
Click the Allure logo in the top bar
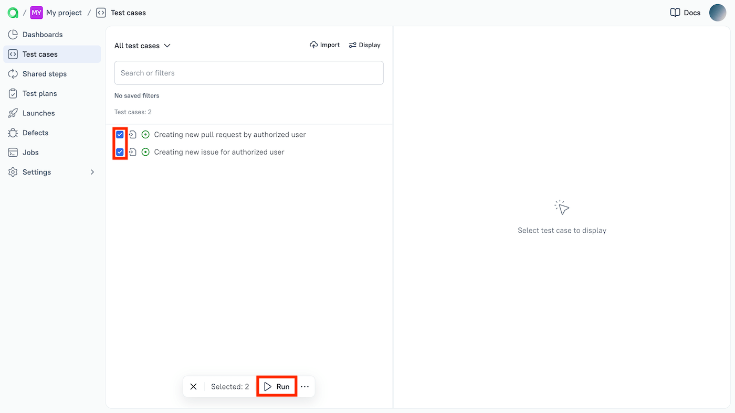(x=13, y=12)
